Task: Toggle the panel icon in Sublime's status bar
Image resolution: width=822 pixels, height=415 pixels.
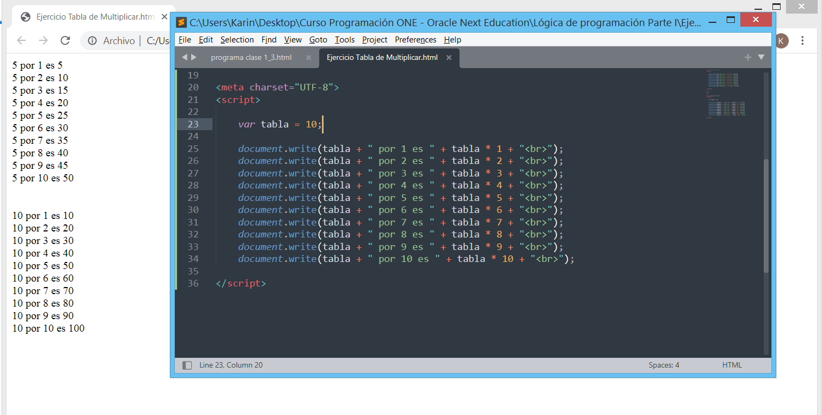Action: (186, 365)
